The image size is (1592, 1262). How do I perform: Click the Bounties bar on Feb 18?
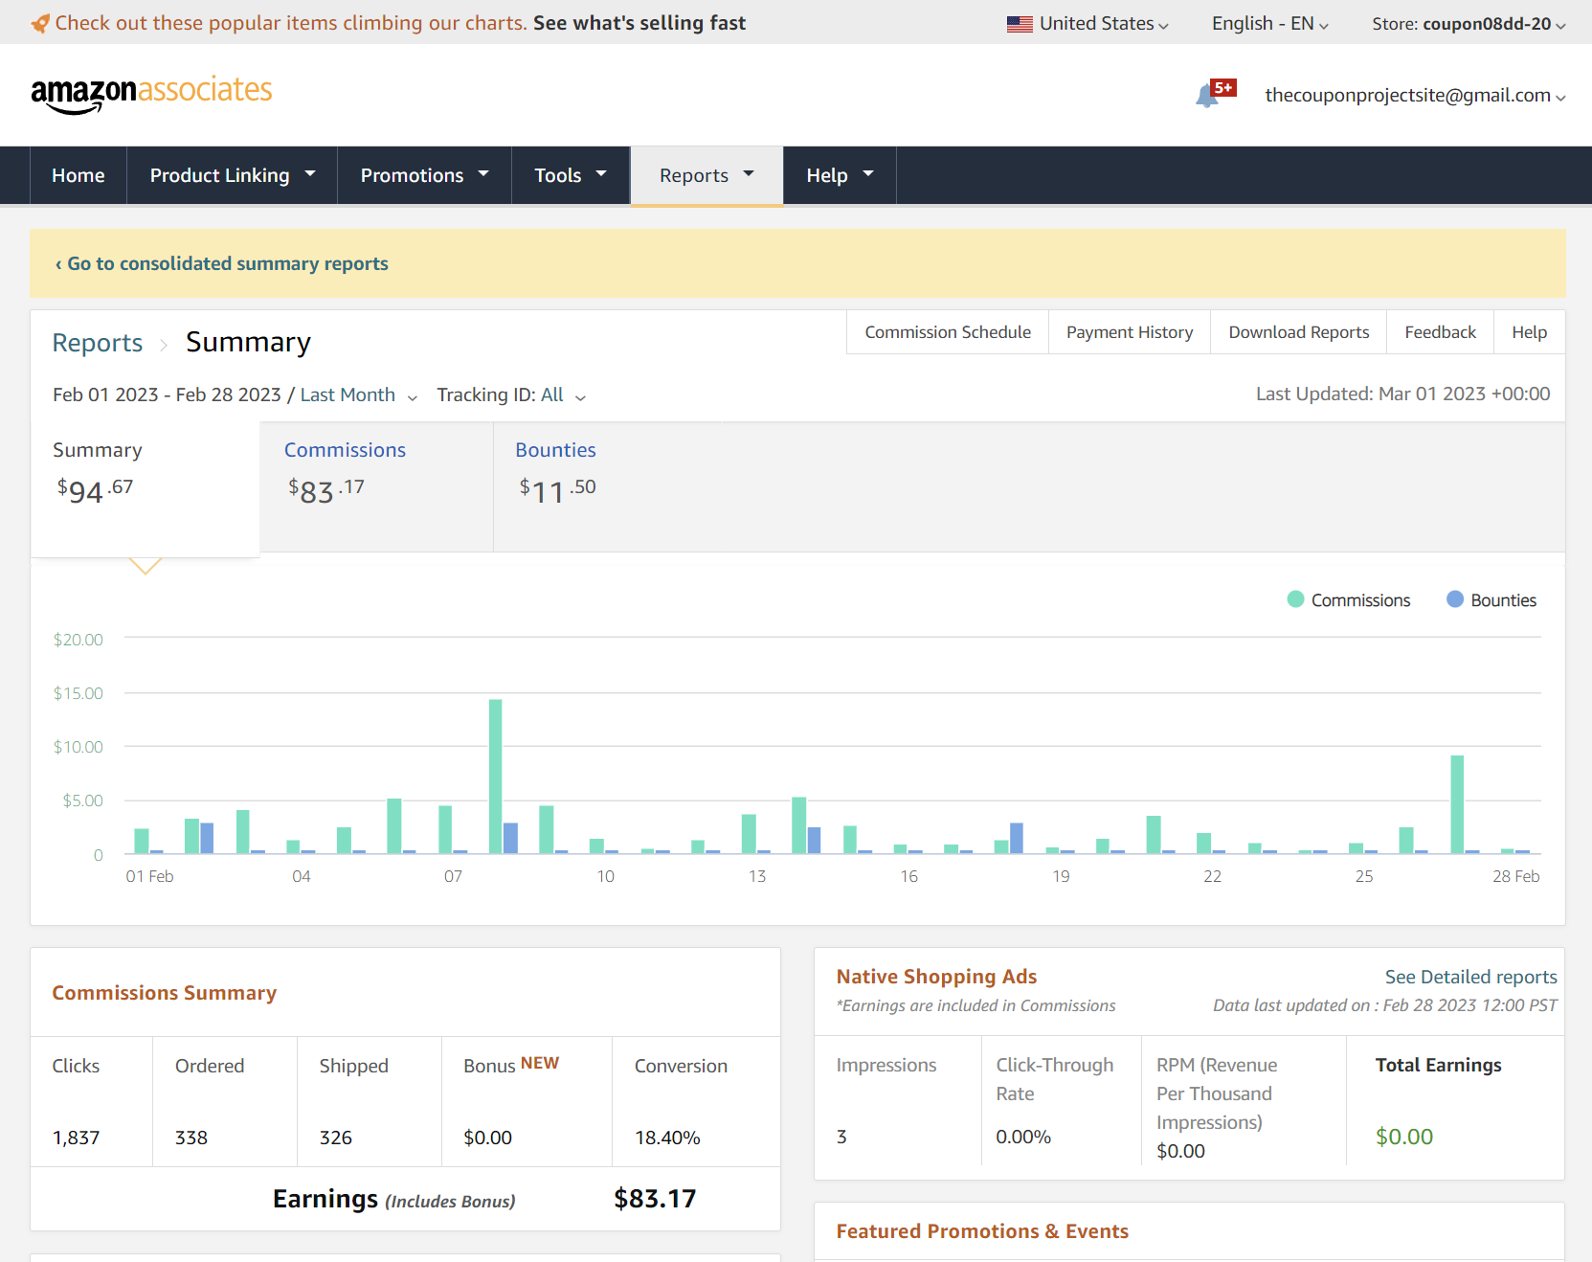1017,838
